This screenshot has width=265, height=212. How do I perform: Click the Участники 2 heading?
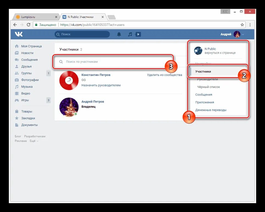[x=71, y=49]
